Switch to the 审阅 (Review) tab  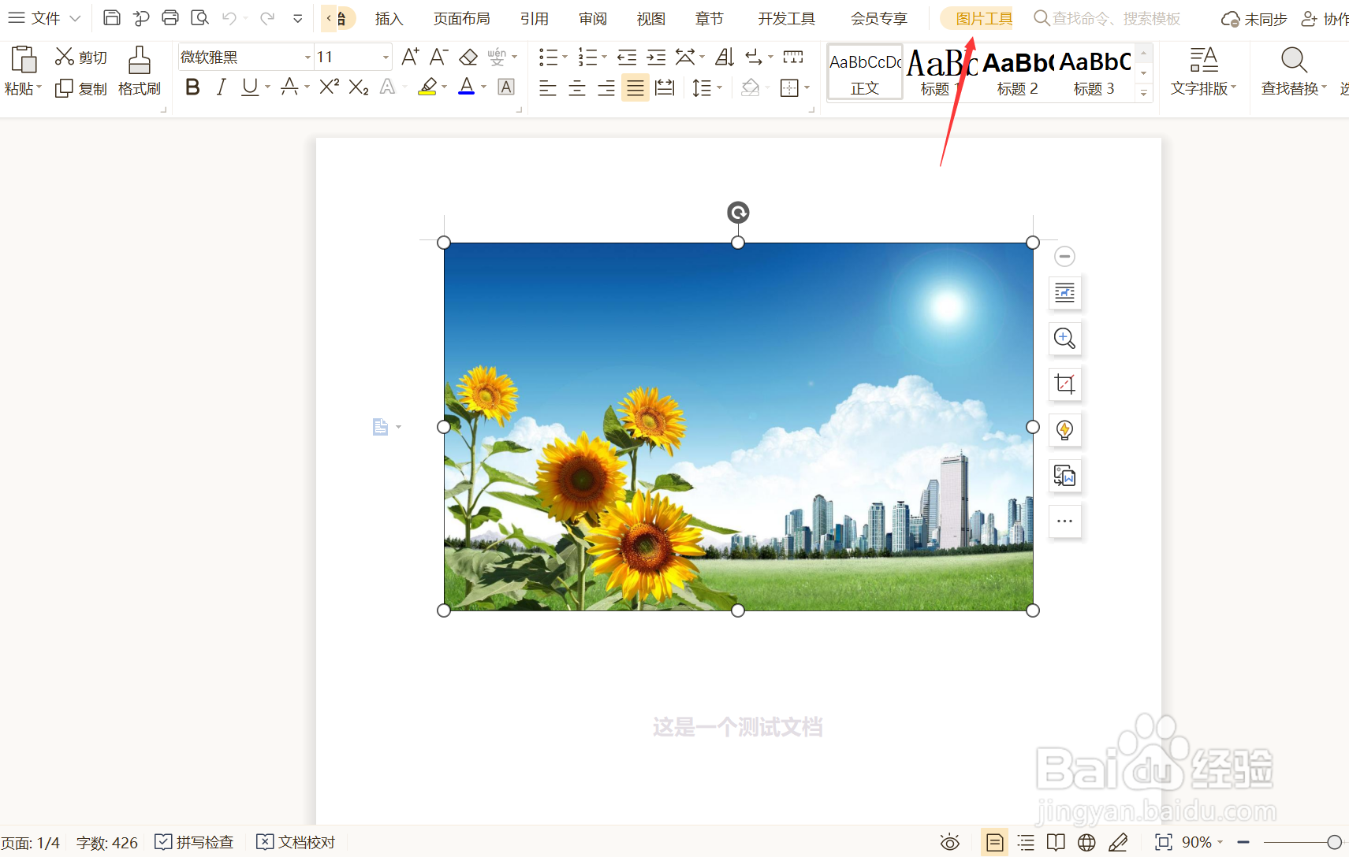click(x=592, y=18)
